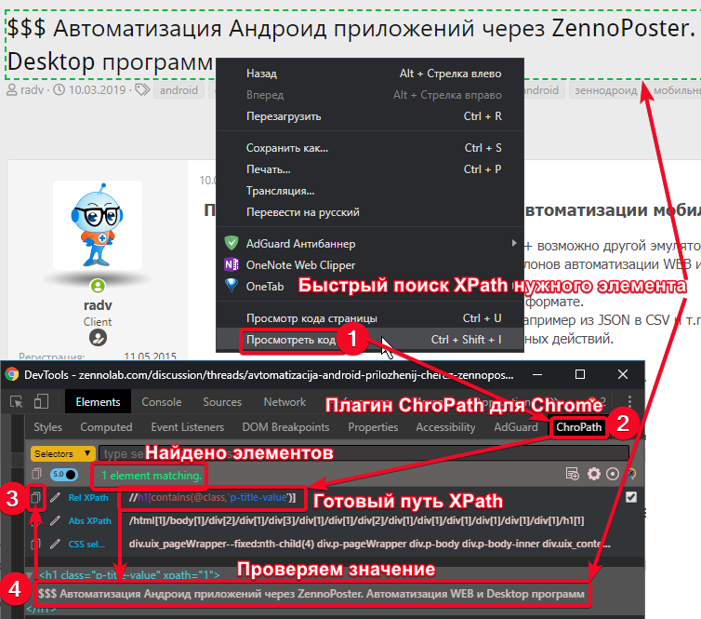Click the round badge icon below Client

click(98, 338)
